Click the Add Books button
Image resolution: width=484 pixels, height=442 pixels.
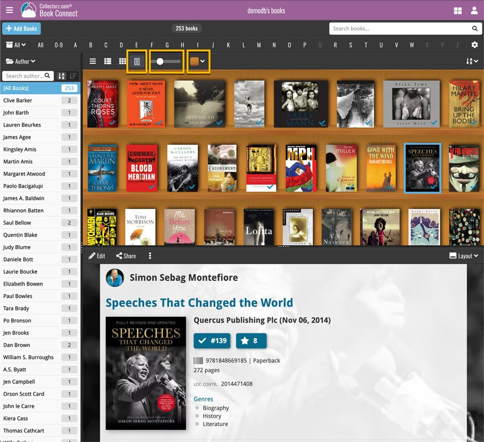(x=21, y=28)
